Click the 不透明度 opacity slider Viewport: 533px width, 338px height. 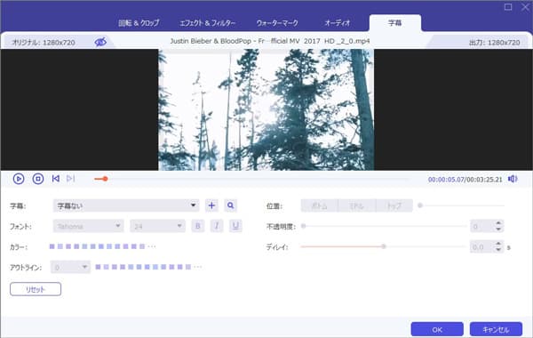coord(384,226)
